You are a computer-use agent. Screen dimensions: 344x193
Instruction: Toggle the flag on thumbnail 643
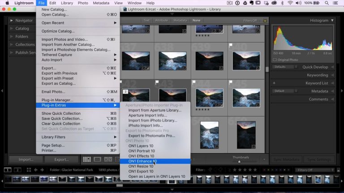coord(157,83)
